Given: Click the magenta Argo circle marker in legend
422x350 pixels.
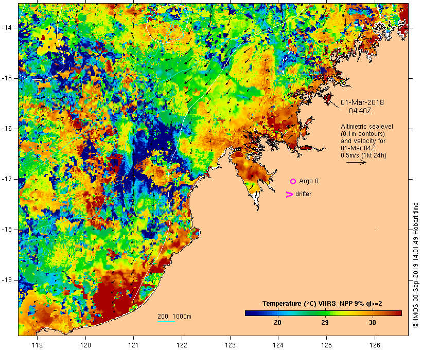Looking at the screenshot, I should pos(293,182).
